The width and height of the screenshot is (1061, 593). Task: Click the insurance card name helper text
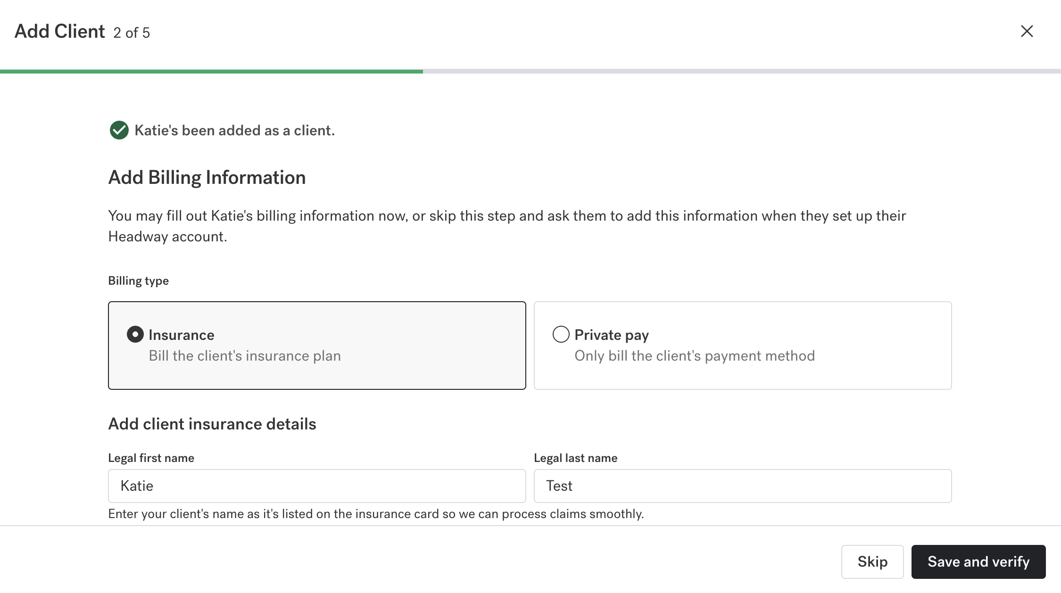[376, 513]
